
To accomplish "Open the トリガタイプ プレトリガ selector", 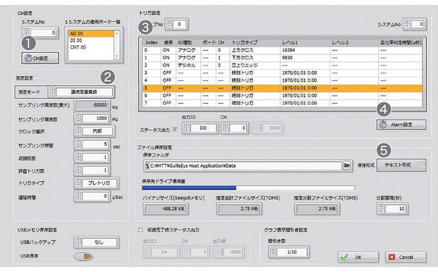I will point(96,183).
